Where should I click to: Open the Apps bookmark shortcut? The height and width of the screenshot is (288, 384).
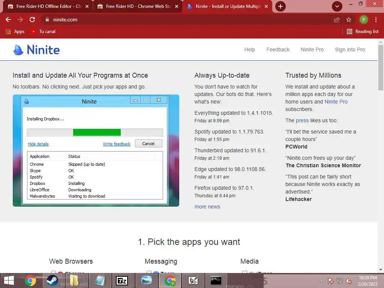(x=15, y=31)
